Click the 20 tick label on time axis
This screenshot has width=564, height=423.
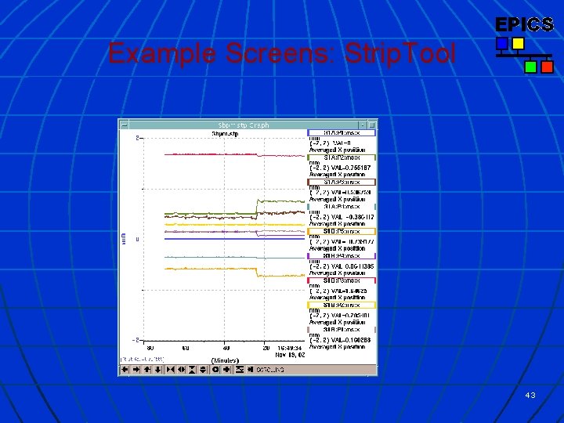click(x=266, y=348)
